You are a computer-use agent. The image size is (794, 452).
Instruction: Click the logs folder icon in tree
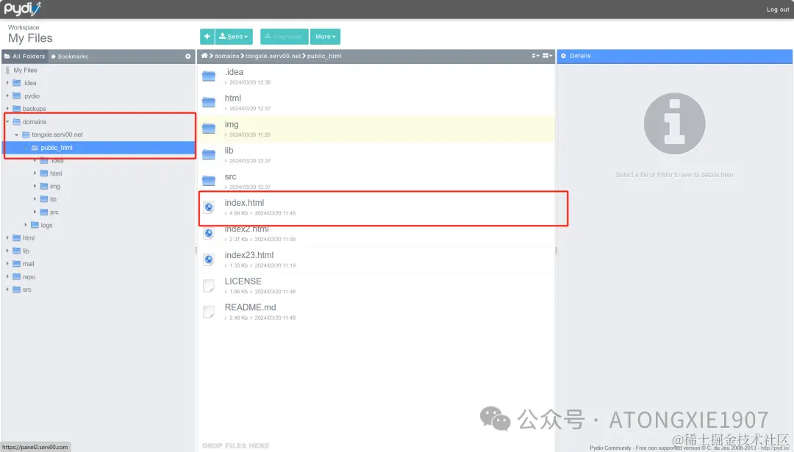pyautogui.click(x=35, y=225)
